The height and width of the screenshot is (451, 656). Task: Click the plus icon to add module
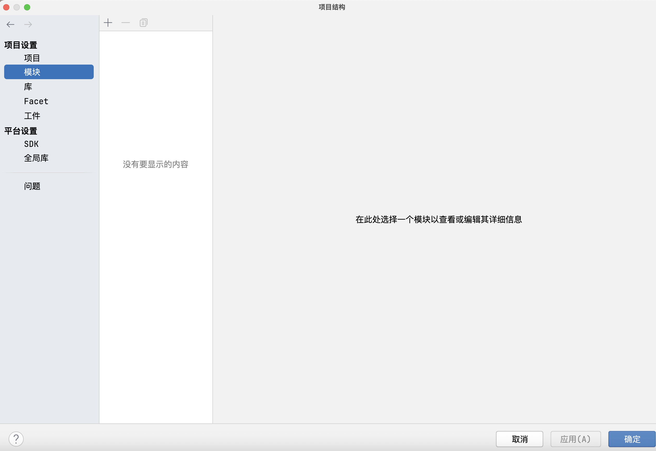click(x=108, y=23)
